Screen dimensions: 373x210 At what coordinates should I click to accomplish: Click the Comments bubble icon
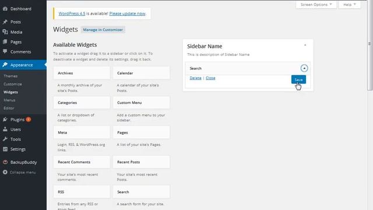(5, 52)
